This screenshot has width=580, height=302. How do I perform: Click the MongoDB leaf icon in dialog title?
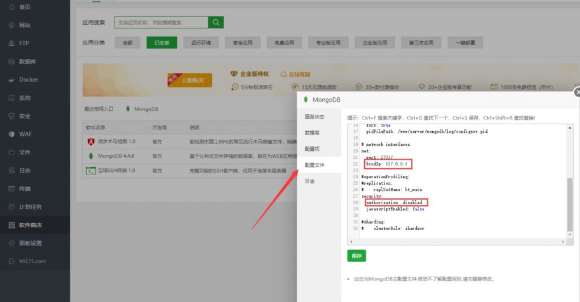(x=305, y=100)
